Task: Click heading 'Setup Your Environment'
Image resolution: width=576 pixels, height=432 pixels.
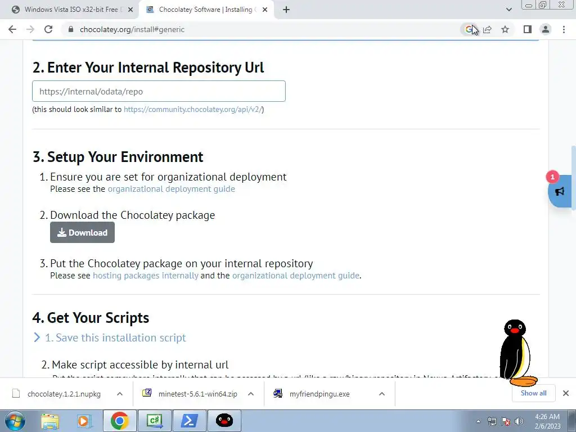Action: (x=118, y=157)
